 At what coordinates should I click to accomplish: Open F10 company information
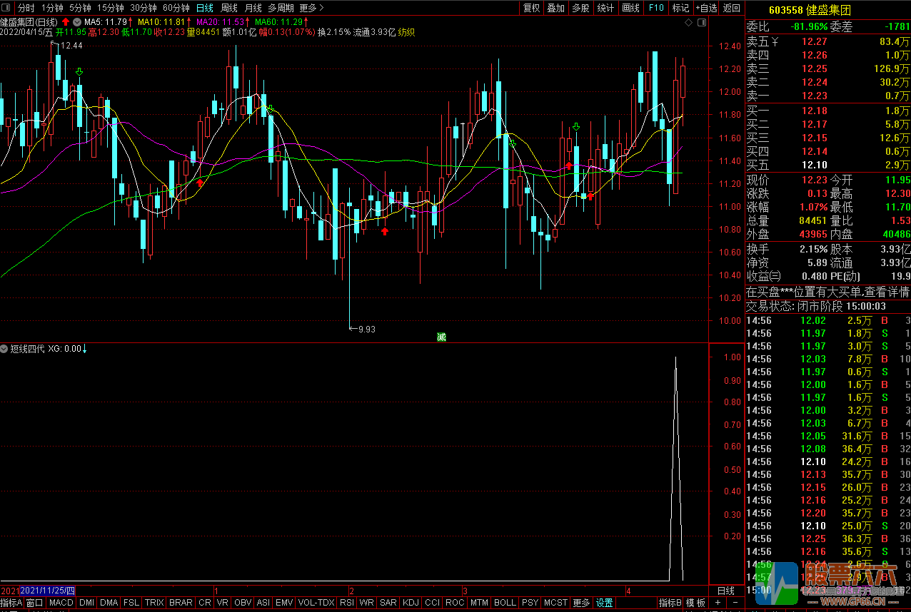pyautogui.click(x=656, y=8)
